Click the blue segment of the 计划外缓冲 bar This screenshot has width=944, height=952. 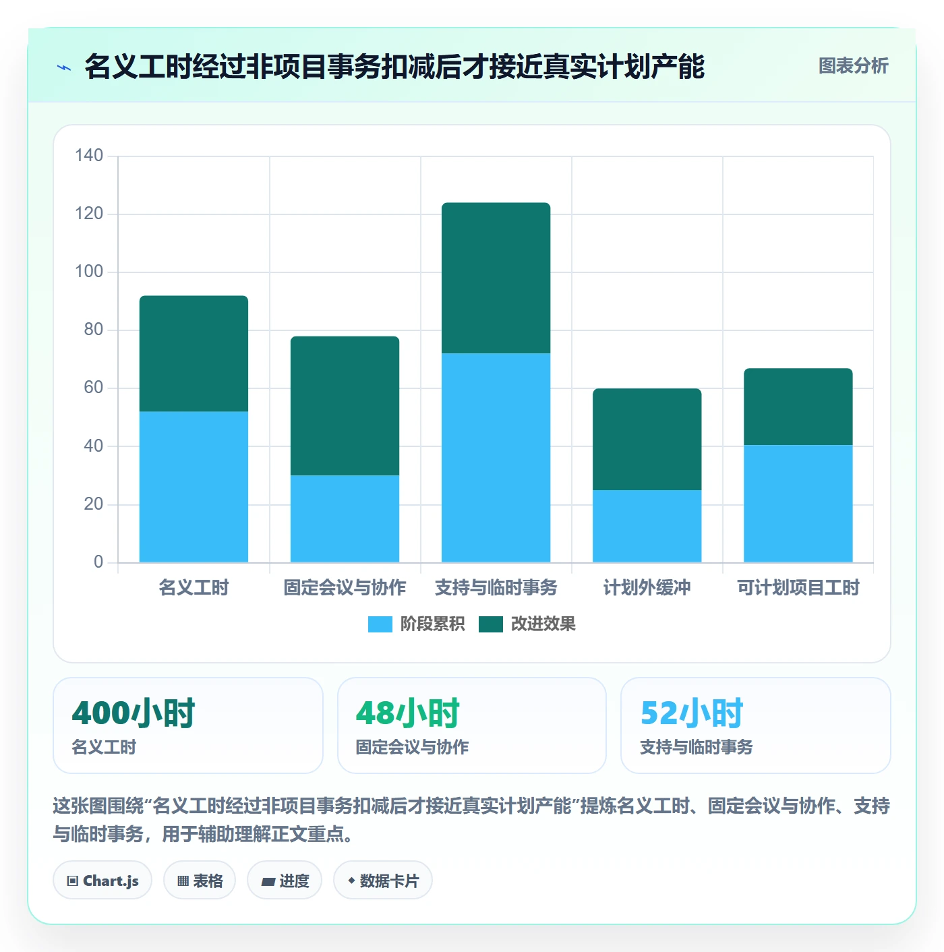click(647, 526)
